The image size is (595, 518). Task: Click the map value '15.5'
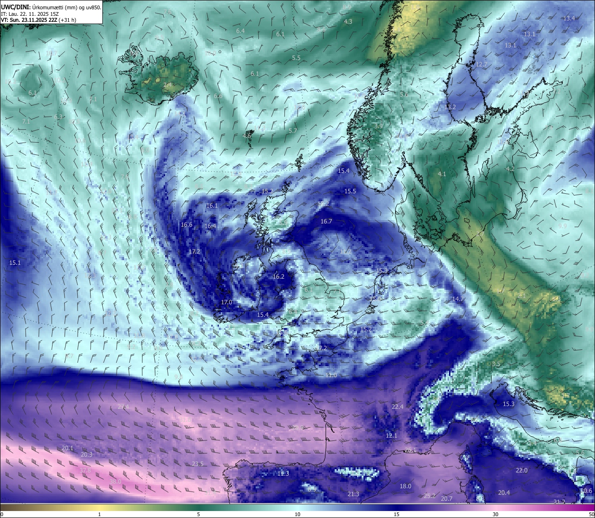tap(350, 191)
